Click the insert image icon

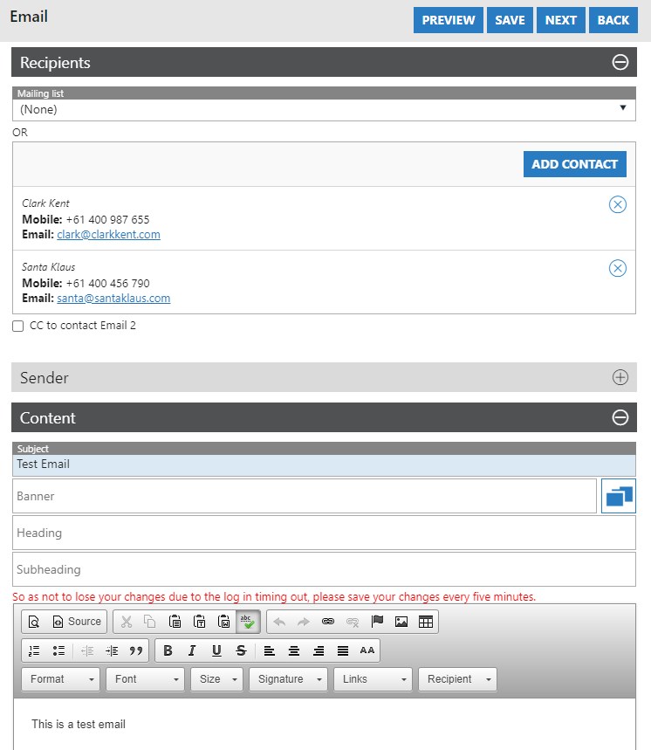(401, 622)
